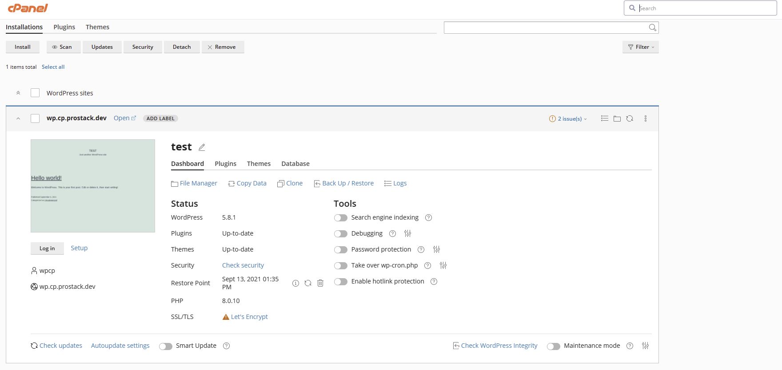Open restore point info icon

[x=295, y=283]
